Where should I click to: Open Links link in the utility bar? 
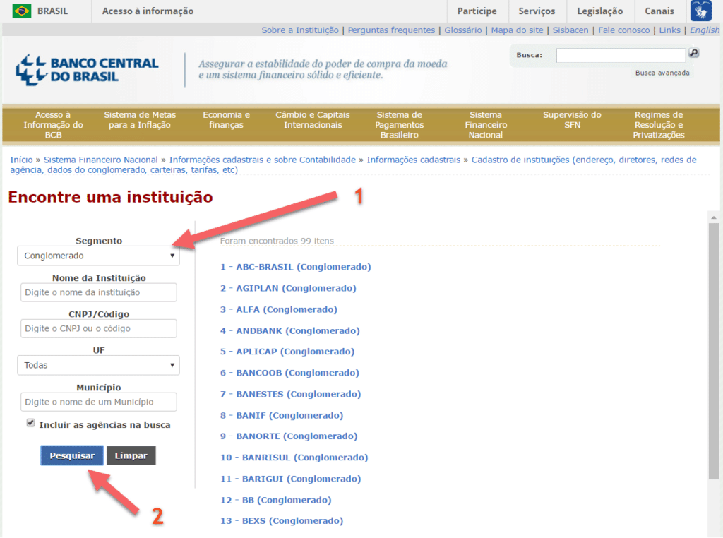click(x=669, y=30)
